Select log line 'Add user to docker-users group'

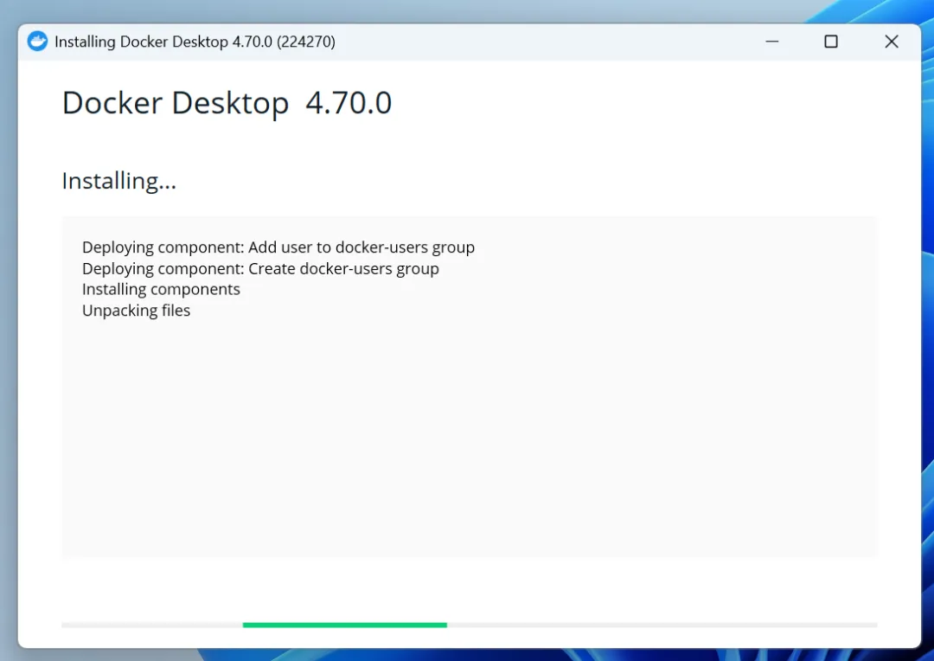coord(278,247)
